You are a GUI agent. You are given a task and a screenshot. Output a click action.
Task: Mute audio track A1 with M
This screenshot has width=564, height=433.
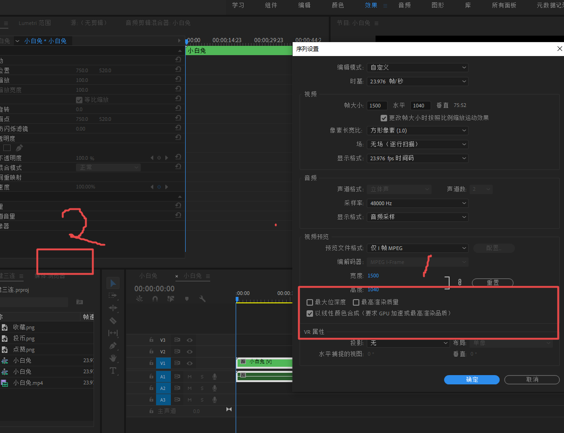189,377
